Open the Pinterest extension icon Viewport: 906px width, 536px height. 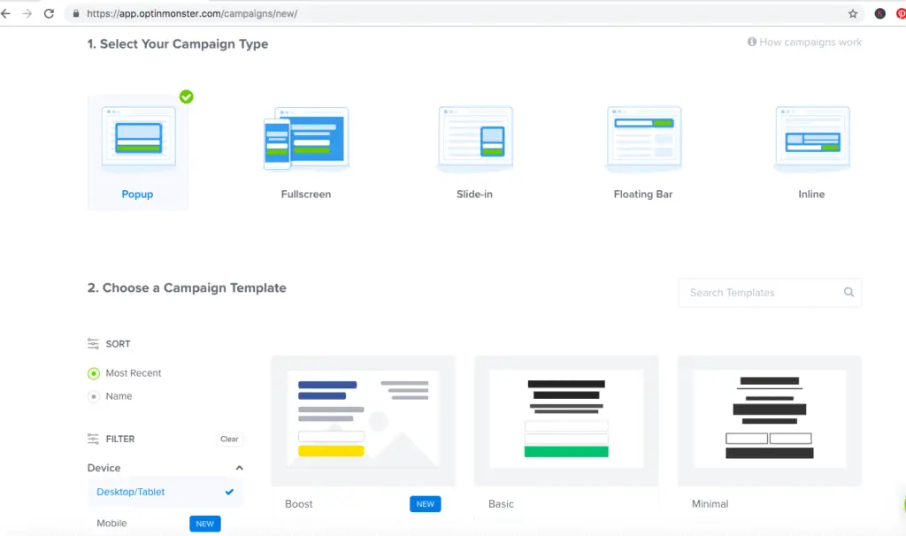click(901, 14)
